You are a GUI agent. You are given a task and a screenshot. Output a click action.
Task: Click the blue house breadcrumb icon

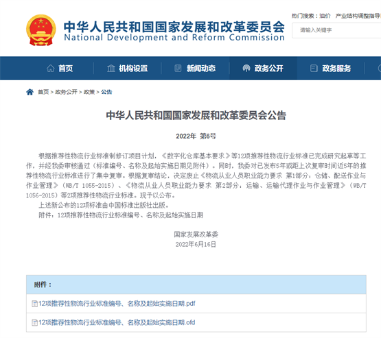30,92
